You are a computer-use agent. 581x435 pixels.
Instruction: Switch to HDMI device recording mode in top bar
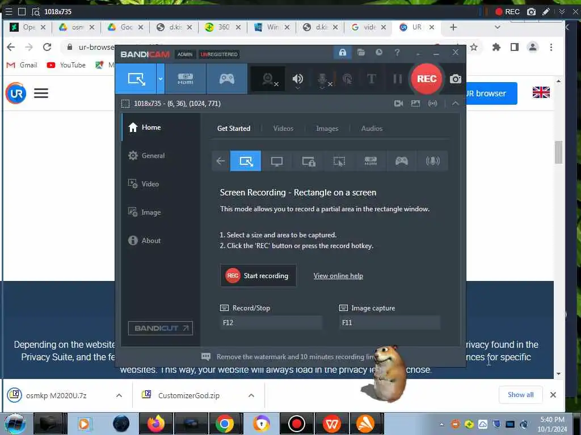(186, 79)
